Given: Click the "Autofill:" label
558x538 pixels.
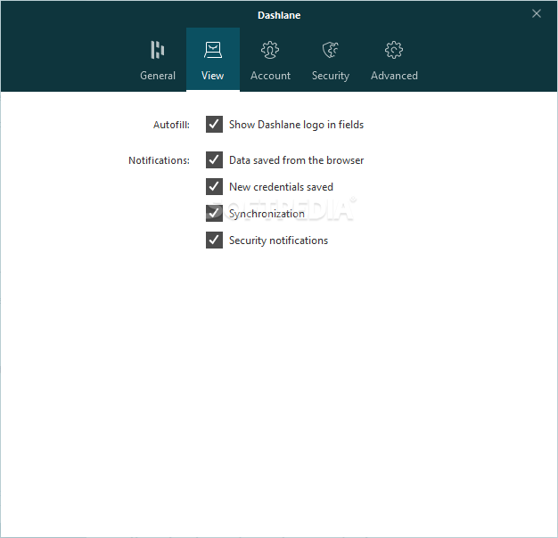Looking at the screenshot, I should (171, 125).
